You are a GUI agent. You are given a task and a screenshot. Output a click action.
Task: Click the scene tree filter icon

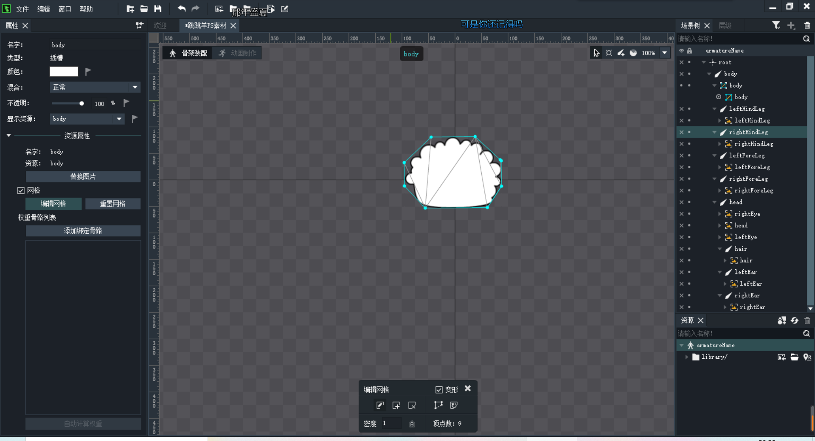(x=776, y=25)
